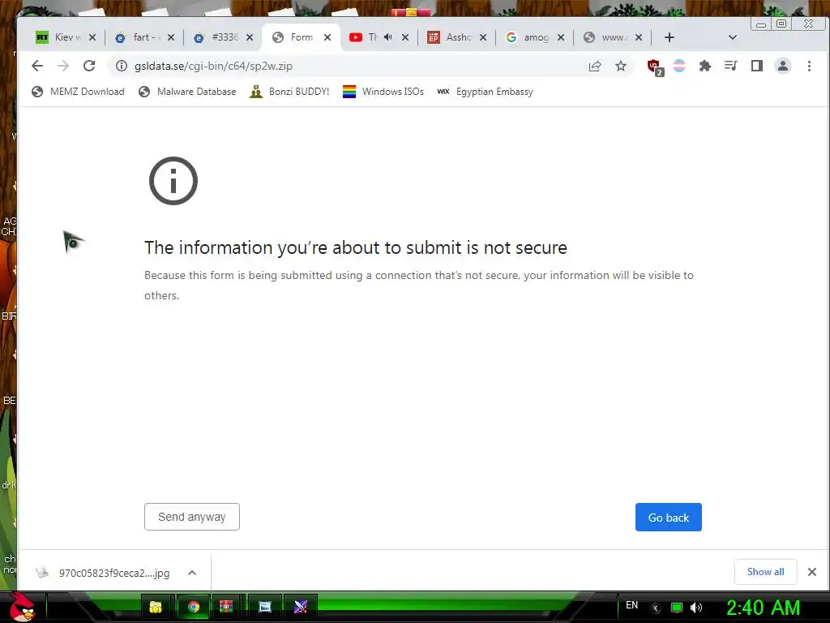Open MEMZ Download bookmark
Viewport: 830px width, 623px height.
pos(78,92)
